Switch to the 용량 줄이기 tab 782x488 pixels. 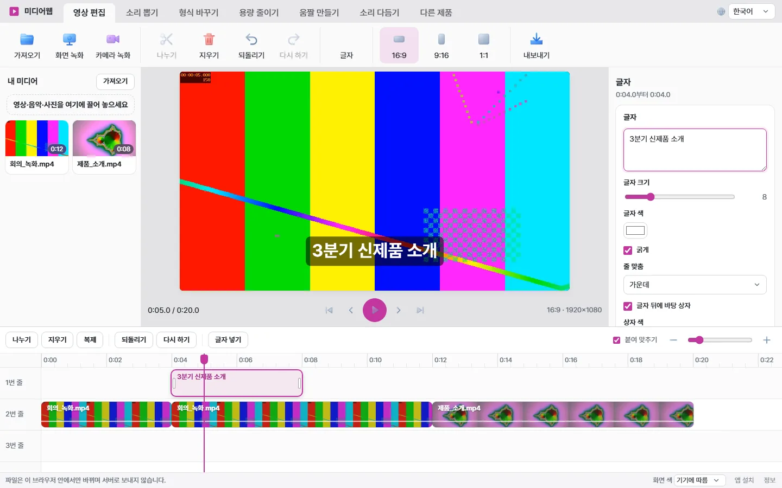pyautogui.click(x=259, y=12)
